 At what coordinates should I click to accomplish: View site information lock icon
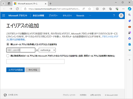click(25, 9)
